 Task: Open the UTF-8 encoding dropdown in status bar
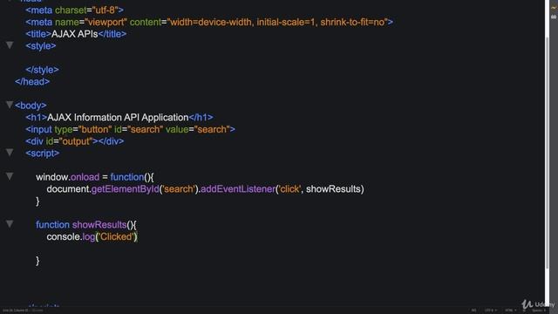490,311
